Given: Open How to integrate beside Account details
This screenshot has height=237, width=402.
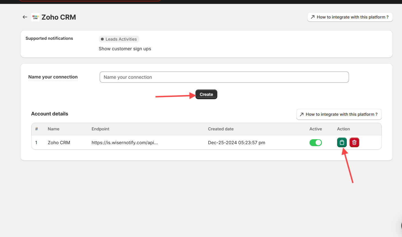Looking at the screenshot, I should 339,114.
